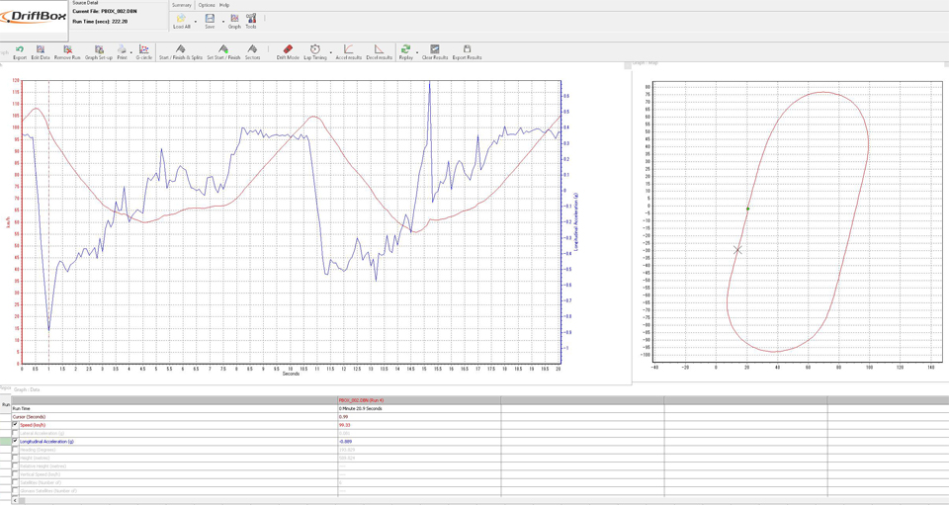This screenshot has width=949, height=505.
Task: Open the G-circle plot
Action: click(144, 51)
